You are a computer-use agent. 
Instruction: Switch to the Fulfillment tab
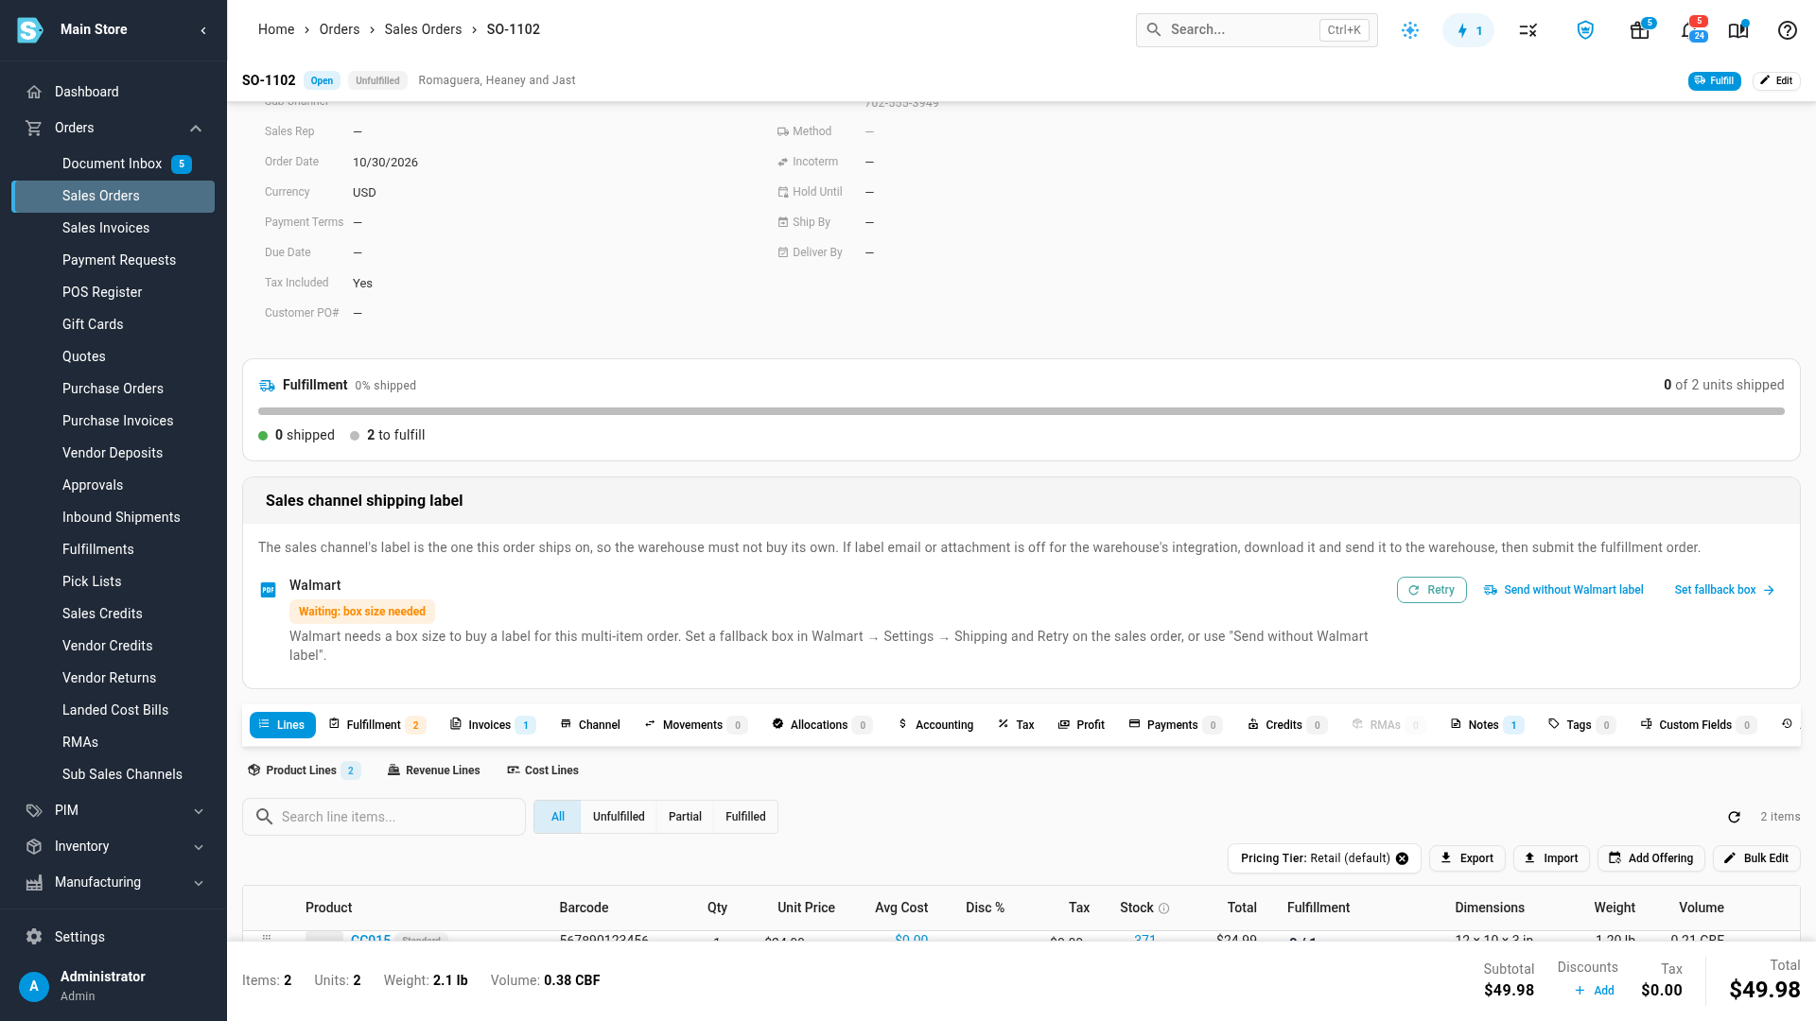click(377, 725)
